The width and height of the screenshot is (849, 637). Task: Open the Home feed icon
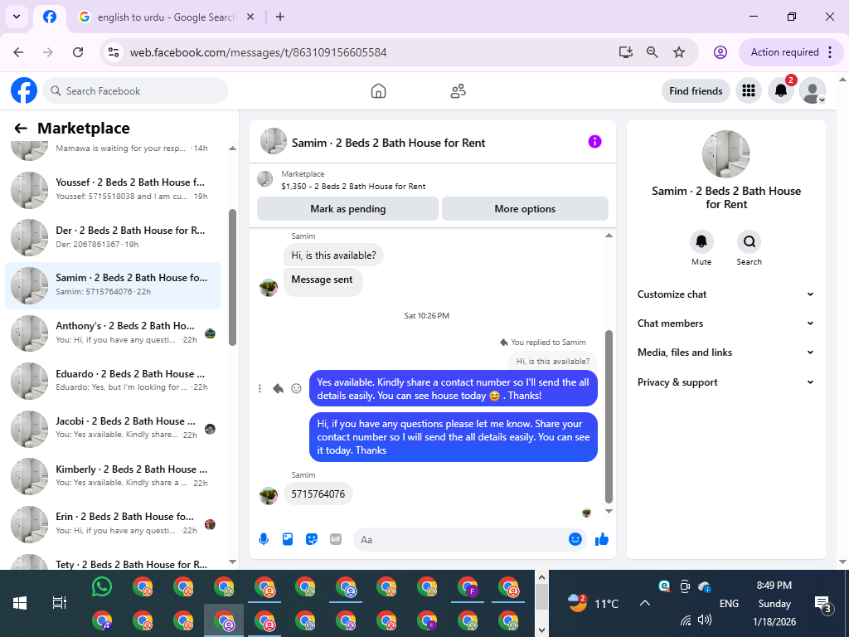tap(378, 91)
